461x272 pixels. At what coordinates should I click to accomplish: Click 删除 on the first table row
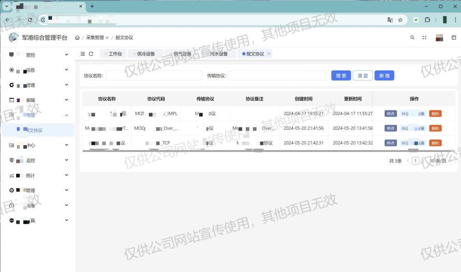tap(435, 114)
